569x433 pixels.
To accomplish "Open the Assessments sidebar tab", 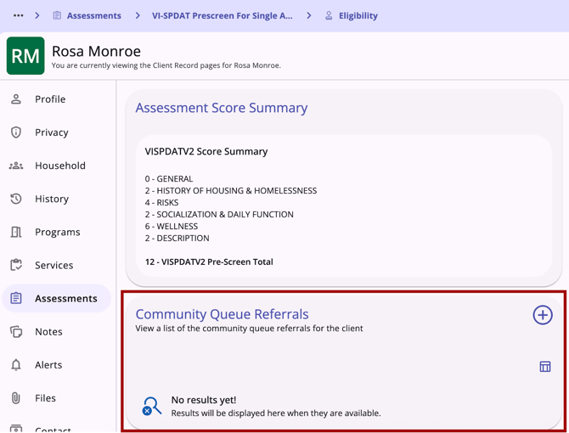I will tap(65, 299).
